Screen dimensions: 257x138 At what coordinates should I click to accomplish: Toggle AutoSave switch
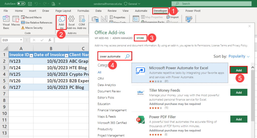click(x=21, y=3)
